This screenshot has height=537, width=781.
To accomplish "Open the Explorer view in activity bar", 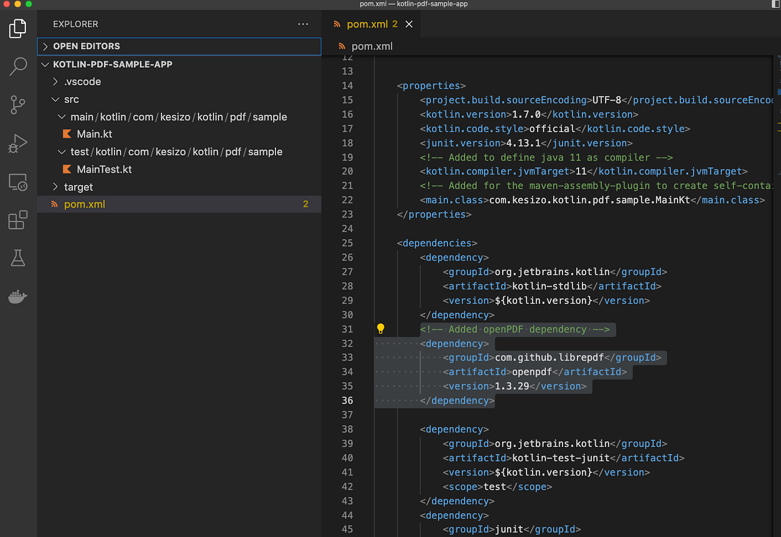I will (x=18, y=28).
